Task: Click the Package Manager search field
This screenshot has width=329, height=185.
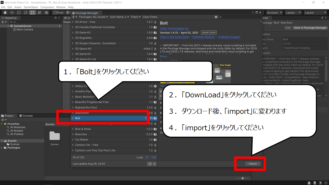Action: point(240,17)
